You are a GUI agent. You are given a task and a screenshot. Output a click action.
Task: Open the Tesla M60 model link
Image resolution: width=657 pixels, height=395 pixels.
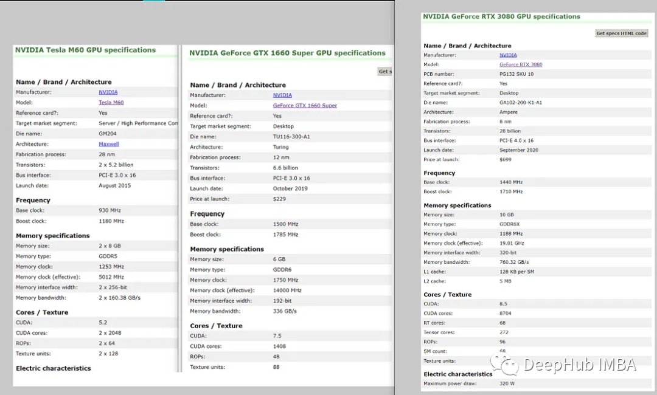tap(111, 103)
